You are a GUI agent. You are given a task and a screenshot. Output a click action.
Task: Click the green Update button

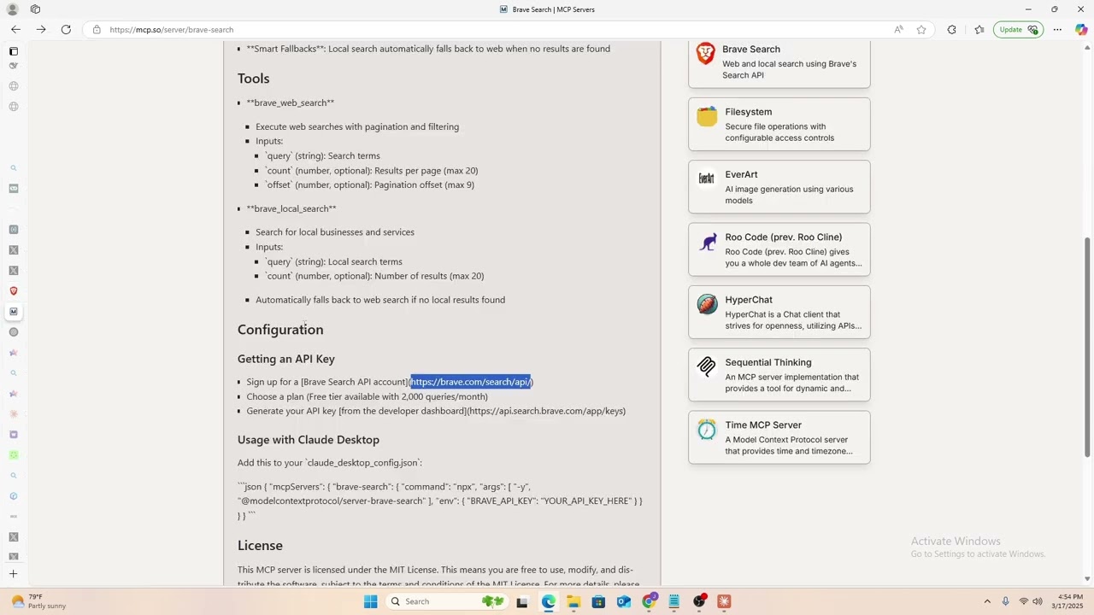(1018, 29)
